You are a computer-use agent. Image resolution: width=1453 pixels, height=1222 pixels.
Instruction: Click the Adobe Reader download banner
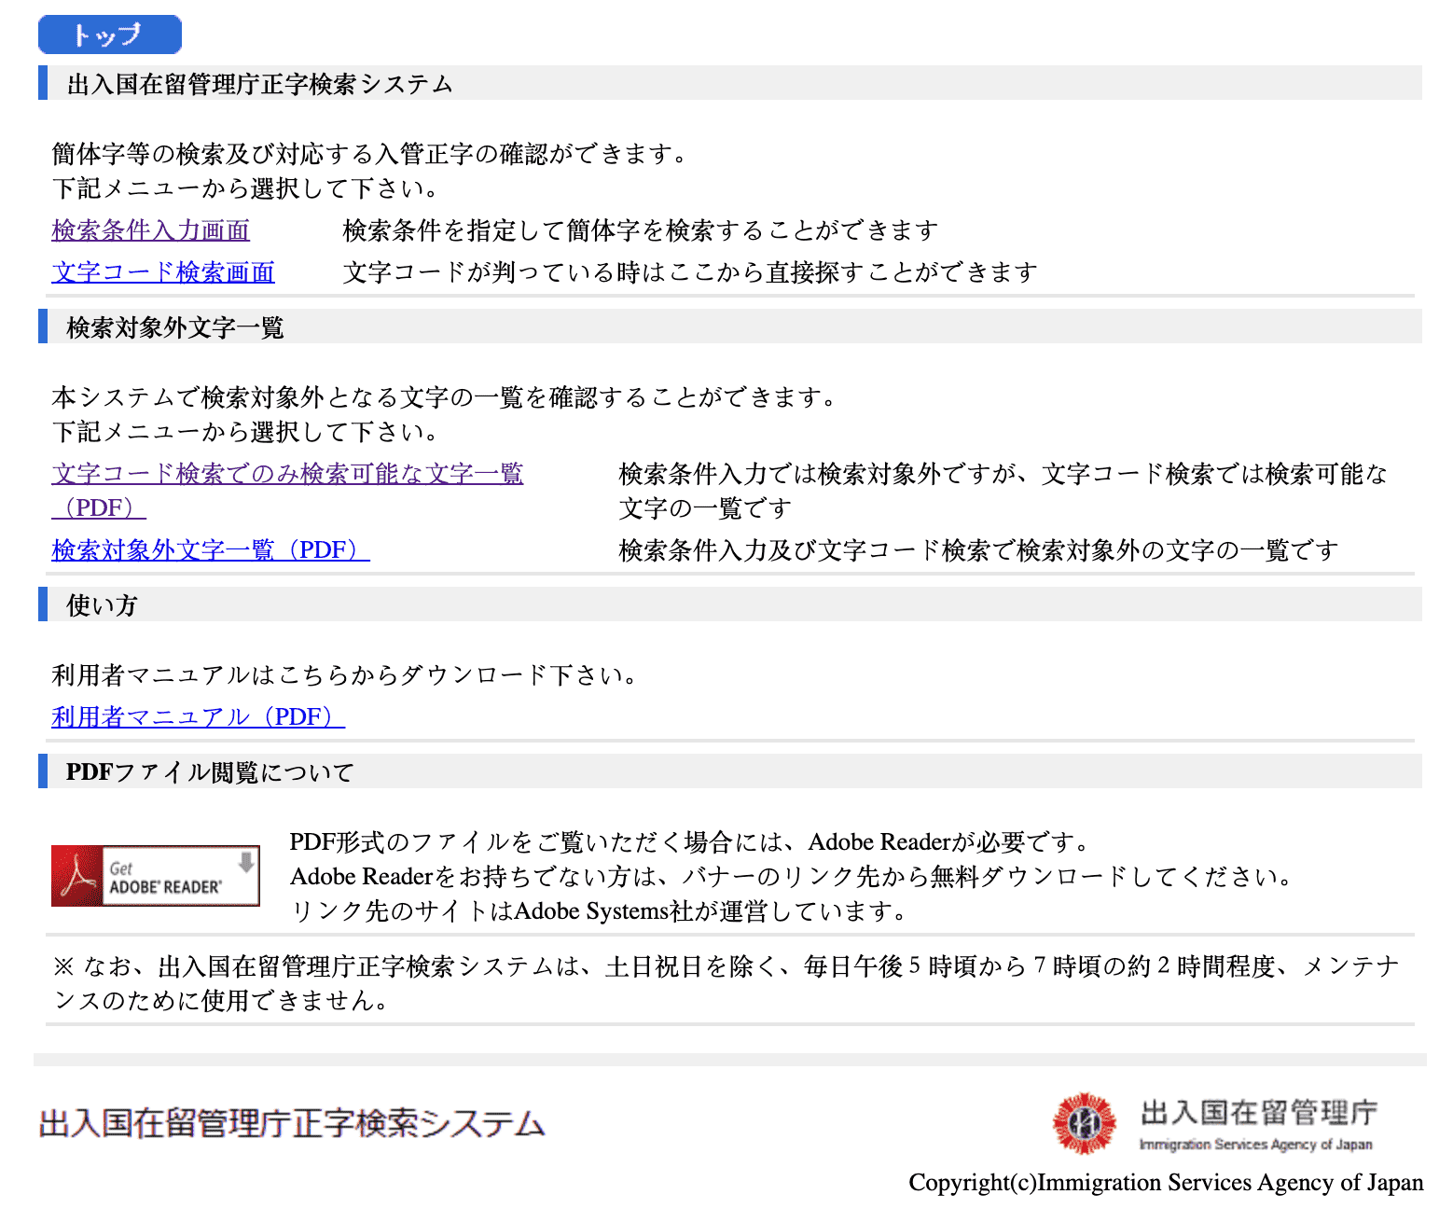click(x=155, y=875)
